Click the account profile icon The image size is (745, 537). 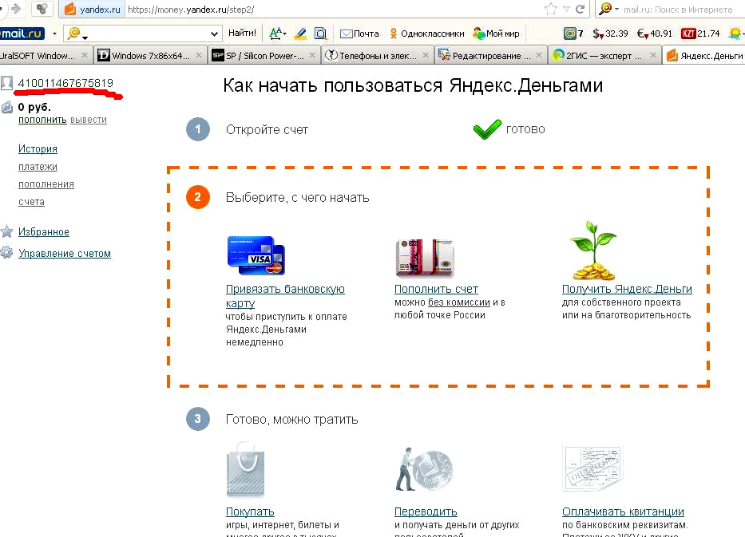coord(6,83)
